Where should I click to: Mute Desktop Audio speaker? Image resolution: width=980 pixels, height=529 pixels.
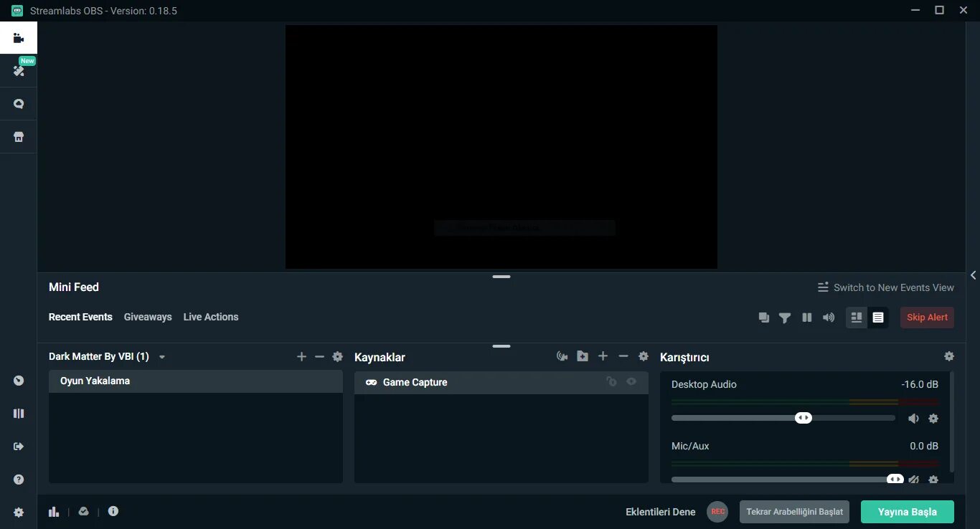pos(913,419)
